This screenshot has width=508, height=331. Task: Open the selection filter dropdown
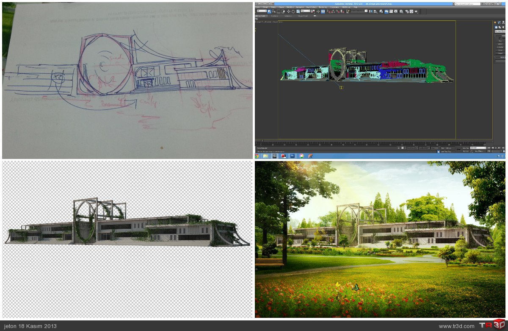[261, 11]
